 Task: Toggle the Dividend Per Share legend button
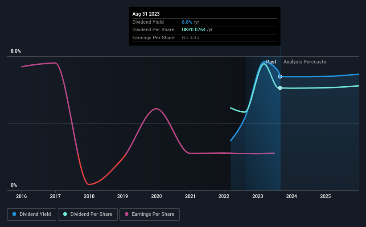coord(88,214)
